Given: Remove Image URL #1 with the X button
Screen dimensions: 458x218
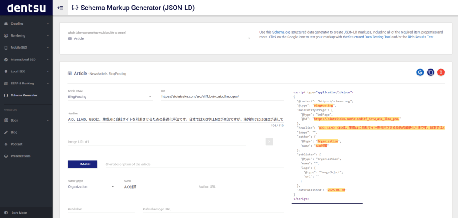Looking at the screenshot, I should (269, 142).
